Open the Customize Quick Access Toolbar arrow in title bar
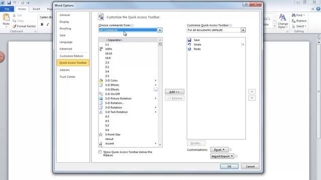Viewport: 321px width, 180px height. click(x=28, y=3)
